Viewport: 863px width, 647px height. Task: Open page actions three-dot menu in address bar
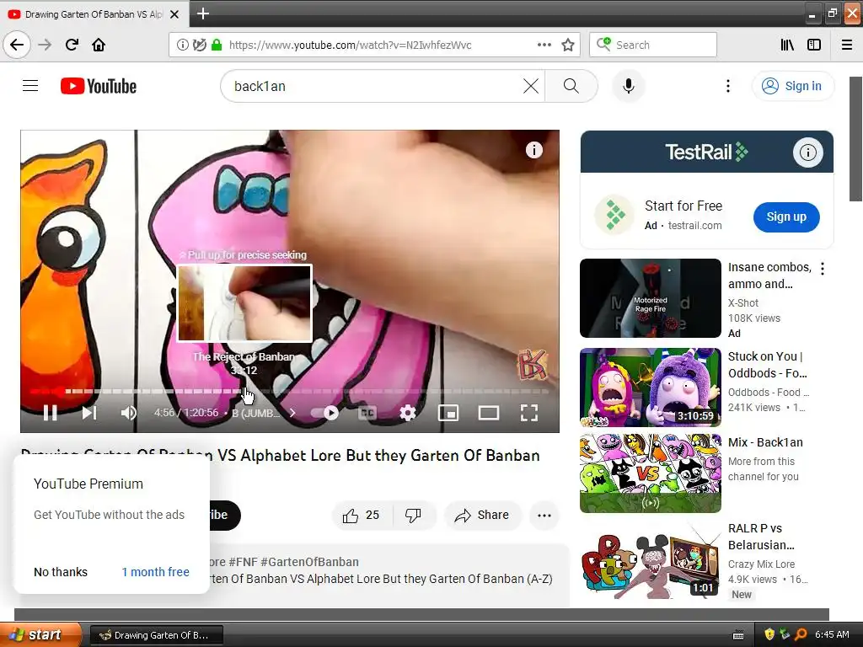pos(544,45)
